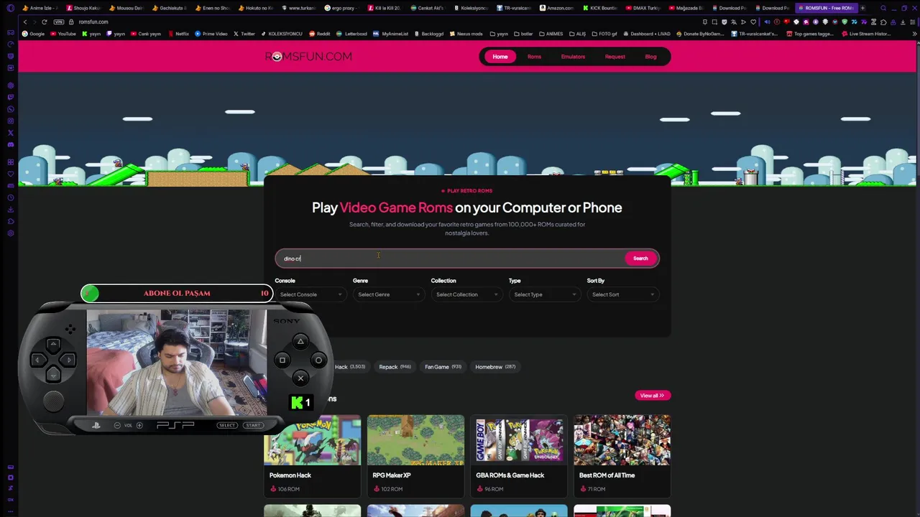This screenshot has height=517, width=920.
Task: Open Blog in site navigation
Action: (x=650, y=57)
